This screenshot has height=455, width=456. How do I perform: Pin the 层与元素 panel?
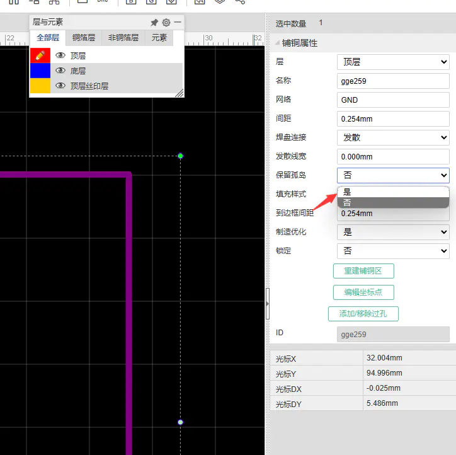(154, 22)
